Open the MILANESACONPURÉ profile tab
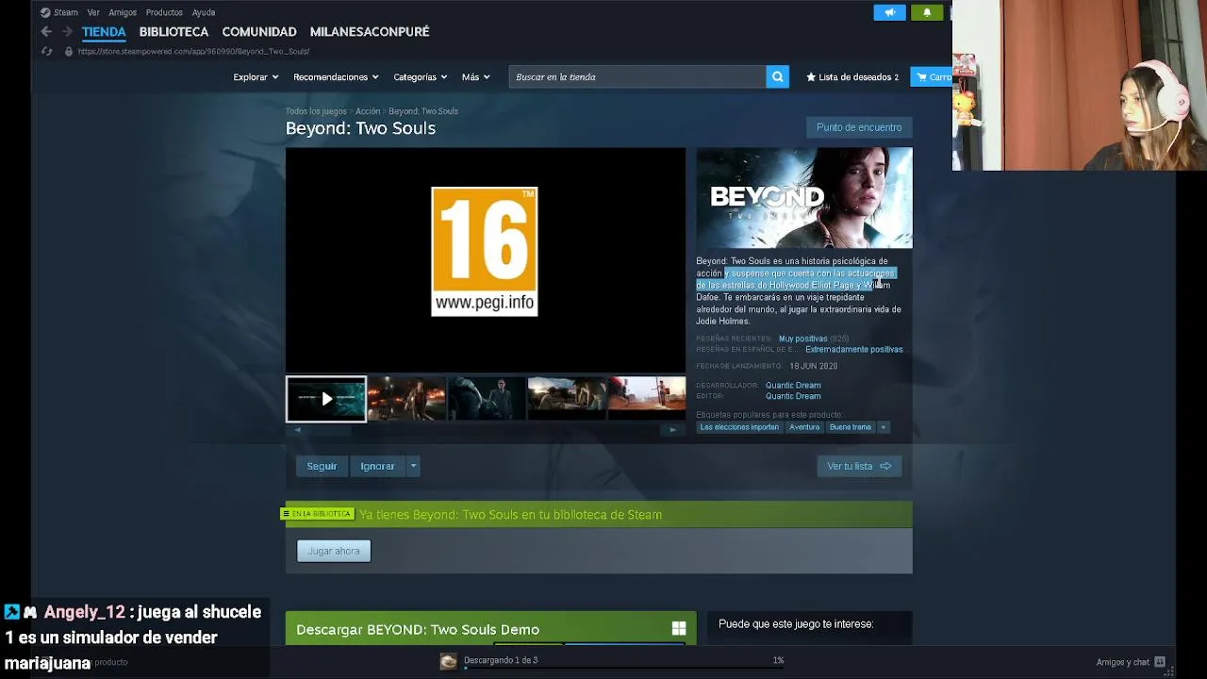The width and height of the screenshot is (1207, 679). click(370, 31)
